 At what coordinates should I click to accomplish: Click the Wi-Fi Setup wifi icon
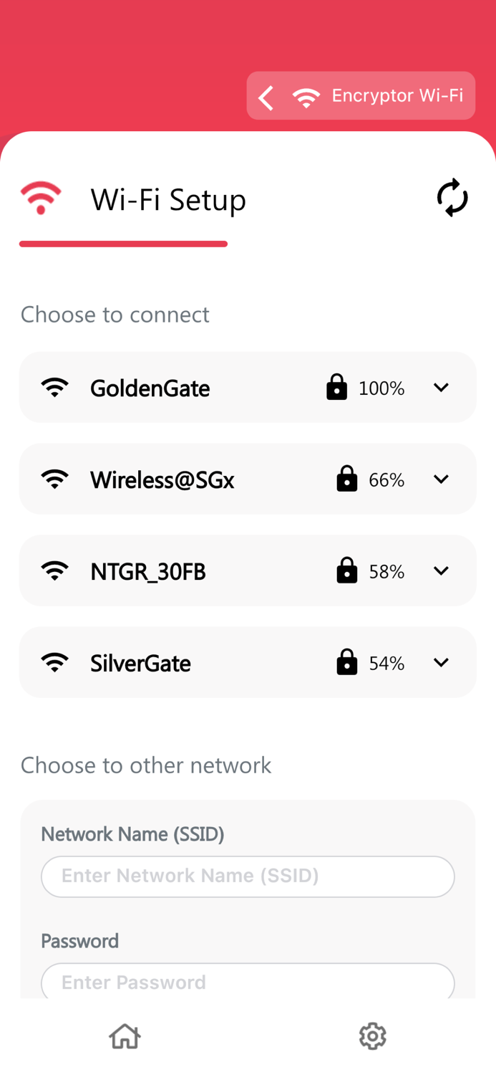[x=41, y=198]
